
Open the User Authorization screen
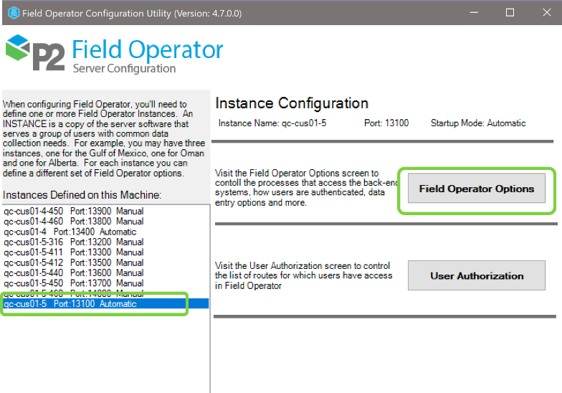476,275
